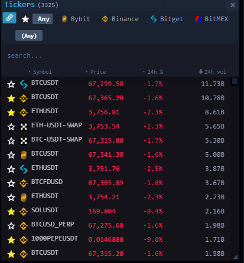Viewport: 244px width, 263px height.
Task: Unfavorite the SOLUSDT ticker
Action: 11,212
